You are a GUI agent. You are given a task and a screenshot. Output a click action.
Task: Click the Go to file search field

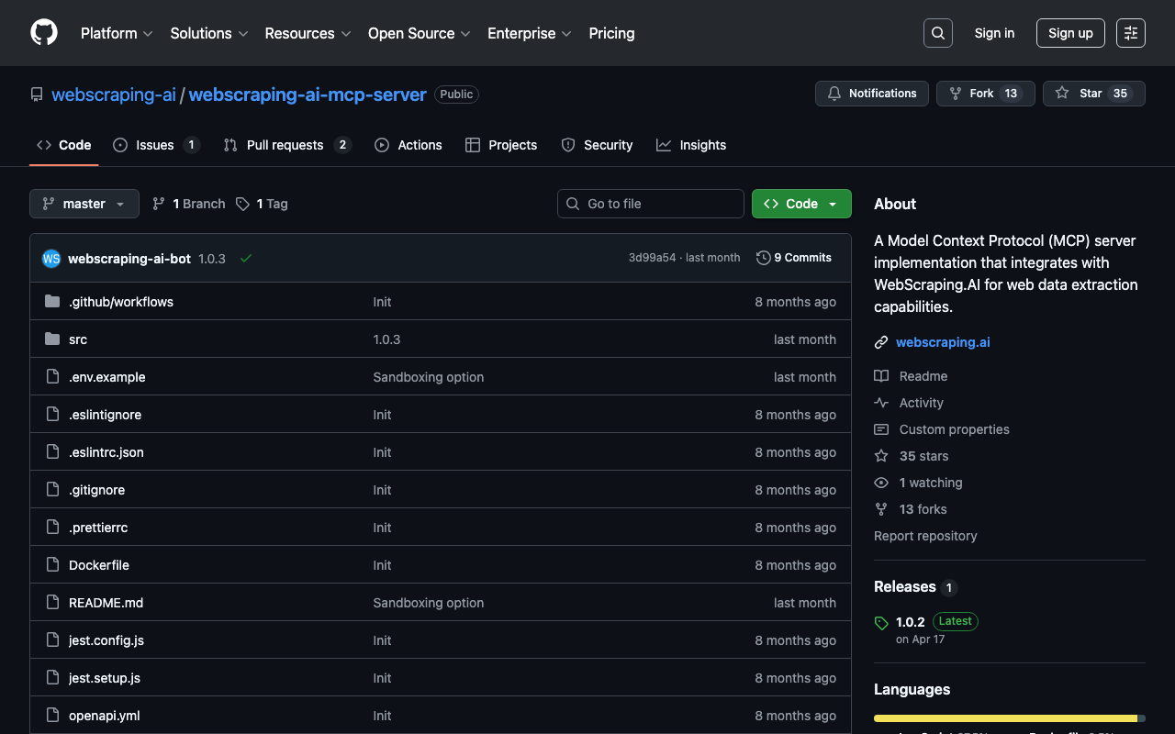pos(651,204)
